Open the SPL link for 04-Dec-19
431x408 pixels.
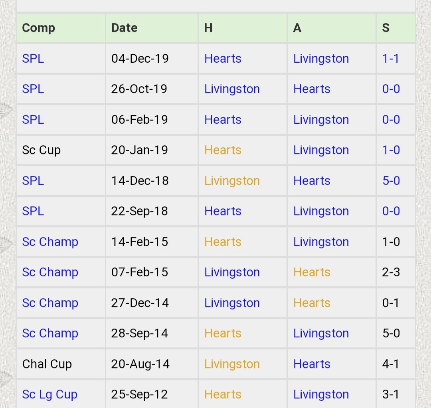(33, 59)
